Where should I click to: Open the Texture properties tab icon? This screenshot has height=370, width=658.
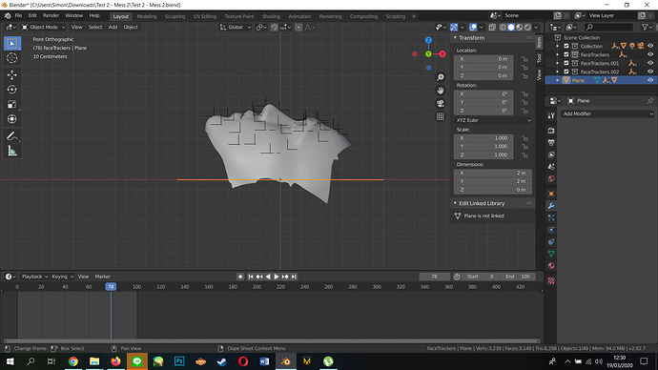tap(551, 280)
